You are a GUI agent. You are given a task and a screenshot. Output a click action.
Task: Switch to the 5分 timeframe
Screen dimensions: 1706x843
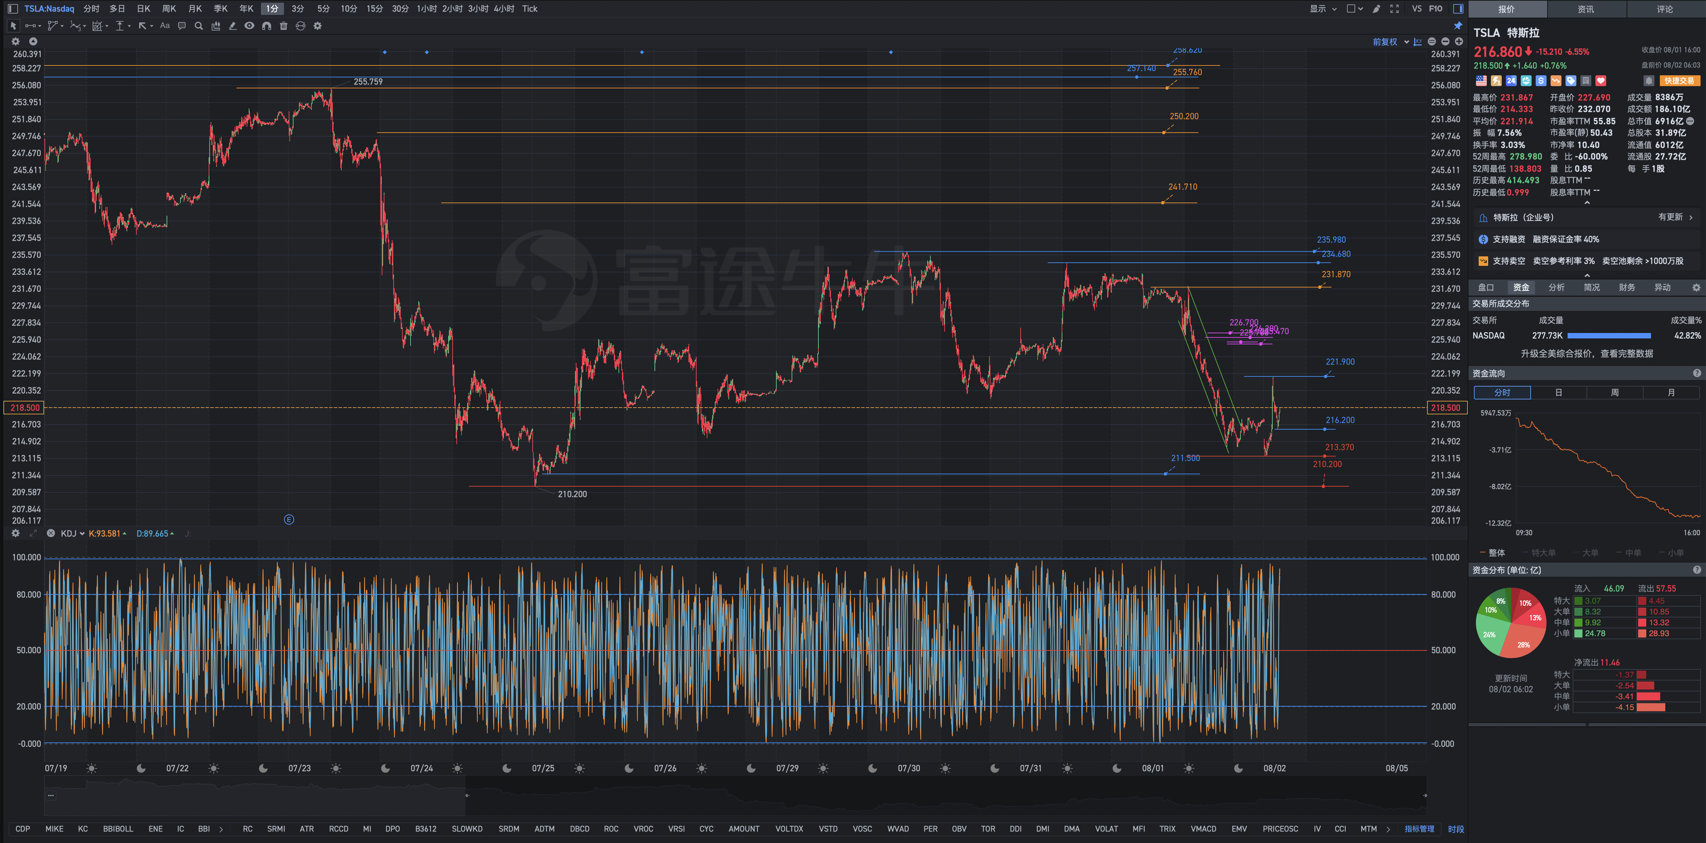tap(323, 8)
